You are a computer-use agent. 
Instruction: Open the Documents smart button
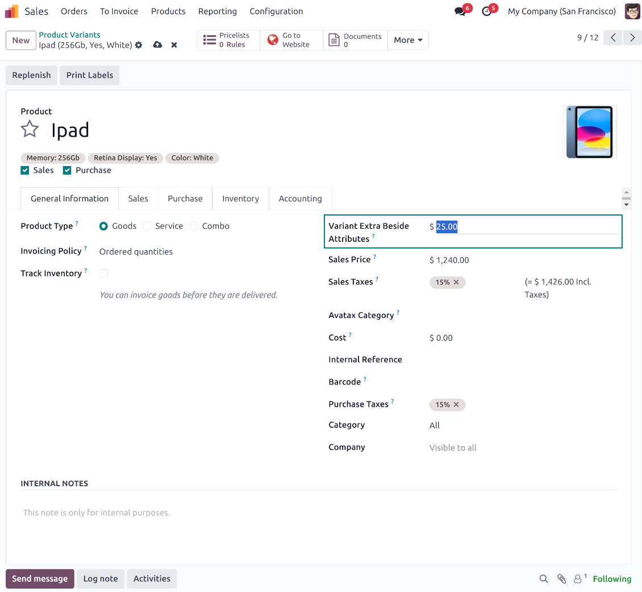click(x=356, y=40)
